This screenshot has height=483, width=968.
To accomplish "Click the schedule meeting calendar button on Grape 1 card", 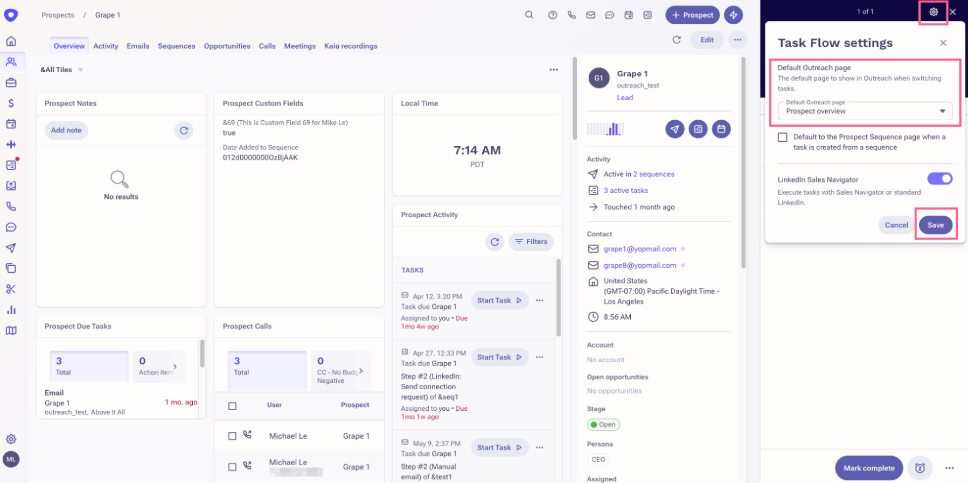I will coord(721,129).
